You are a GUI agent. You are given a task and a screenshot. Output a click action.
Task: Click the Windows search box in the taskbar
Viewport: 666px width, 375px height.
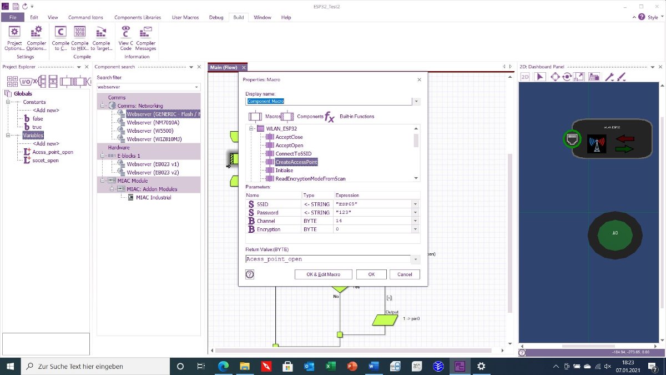95,366
